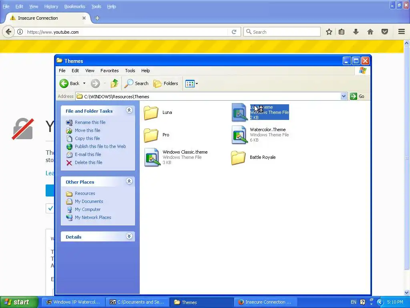Select the Pro folder icon
The width and height of the screenshot is (410, 308).
[151, 135]
